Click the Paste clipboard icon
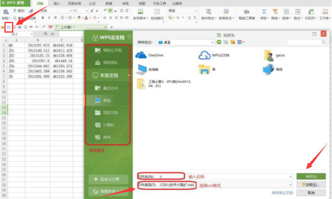 point(6,12)
